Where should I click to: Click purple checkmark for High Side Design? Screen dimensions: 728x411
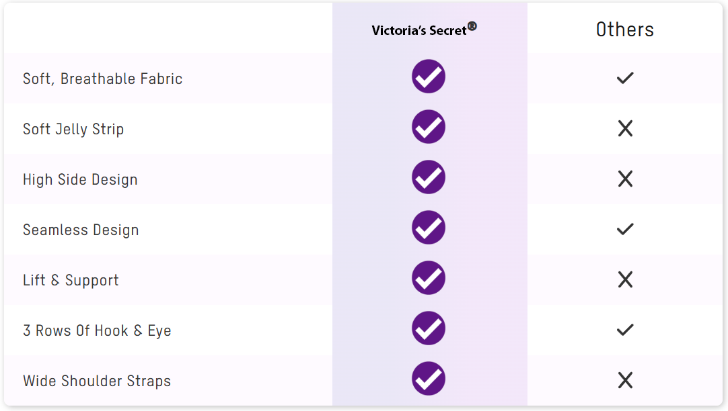pyautogui.click(x=429, y=177)
